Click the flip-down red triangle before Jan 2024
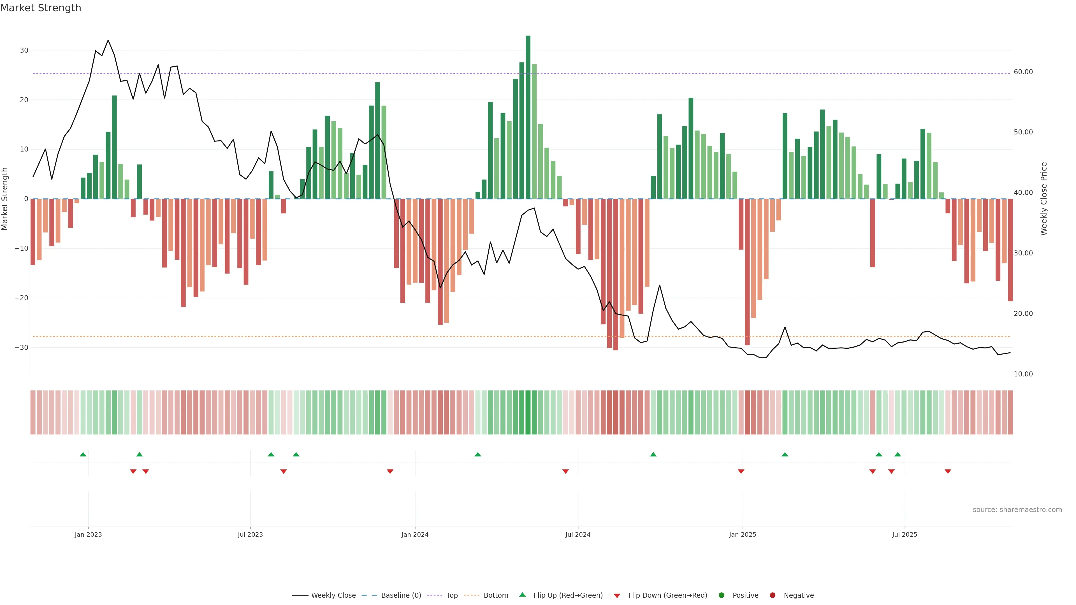1076x605 pixels. point(390,471)
